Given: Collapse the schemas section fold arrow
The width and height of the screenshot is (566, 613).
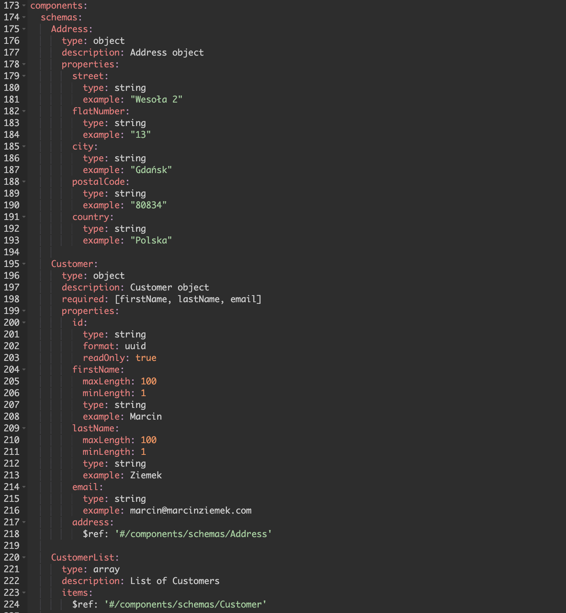Looking at the screenshot, I should 24,18.
